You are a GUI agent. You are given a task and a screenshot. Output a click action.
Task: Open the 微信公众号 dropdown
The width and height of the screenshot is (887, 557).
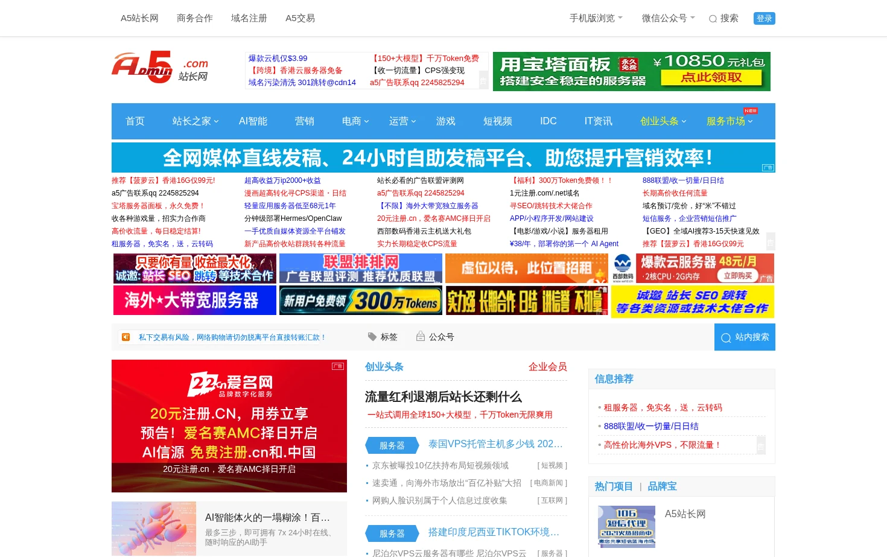(x=669, y=18)
